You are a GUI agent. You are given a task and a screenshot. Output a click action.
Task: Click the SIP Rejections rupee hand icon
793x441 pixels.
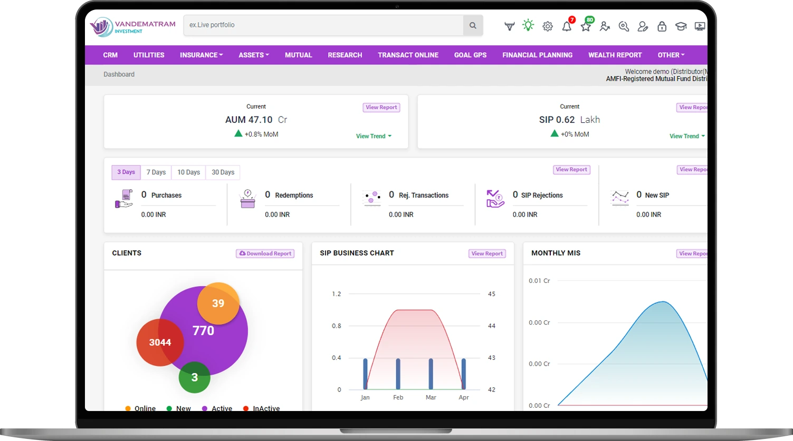click(495, 199)
